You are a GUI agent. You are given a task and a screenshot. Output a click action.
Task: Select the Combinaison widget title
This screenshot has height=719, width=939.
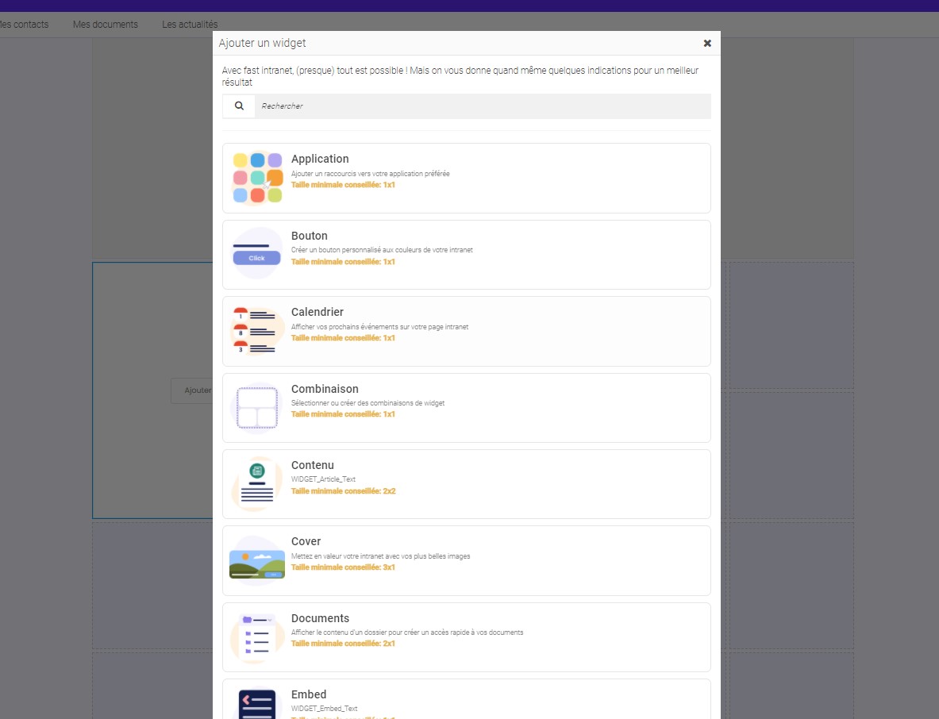pos(325,389)
